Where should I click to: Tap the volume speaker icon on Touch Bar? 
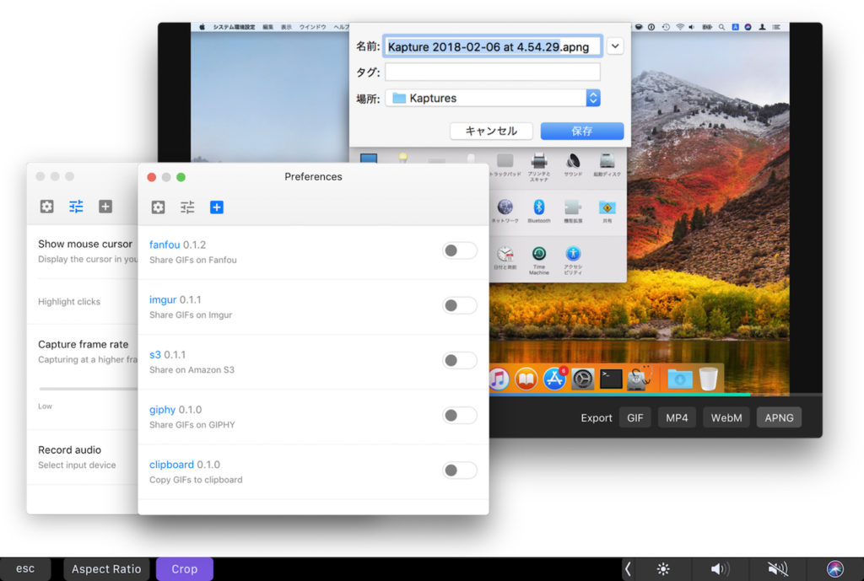pyautogui.click(x=720, y=569)
